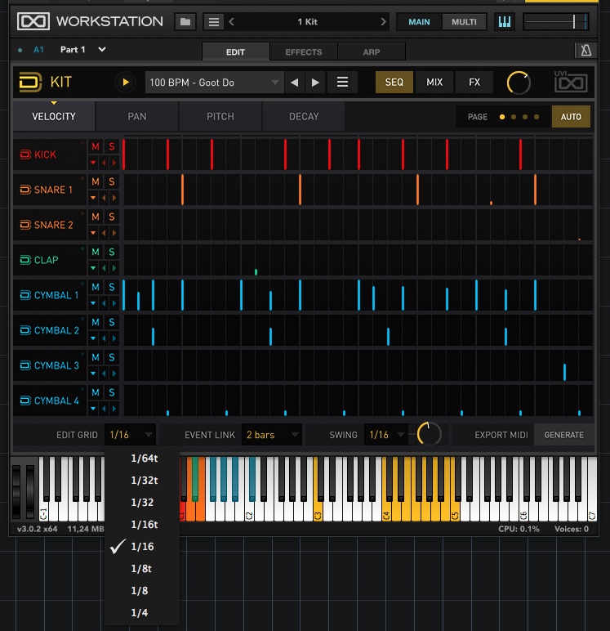Open the MIX view
The image size is (610, 631).
[x=434, y=82]
